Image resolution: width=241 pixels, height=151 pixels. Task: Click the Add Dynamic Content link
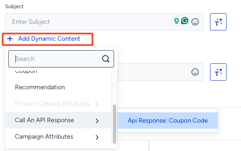(x=49, y=39)
